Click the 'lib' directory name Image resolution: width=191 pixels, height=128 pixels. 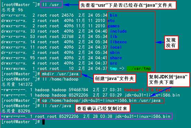114,37
